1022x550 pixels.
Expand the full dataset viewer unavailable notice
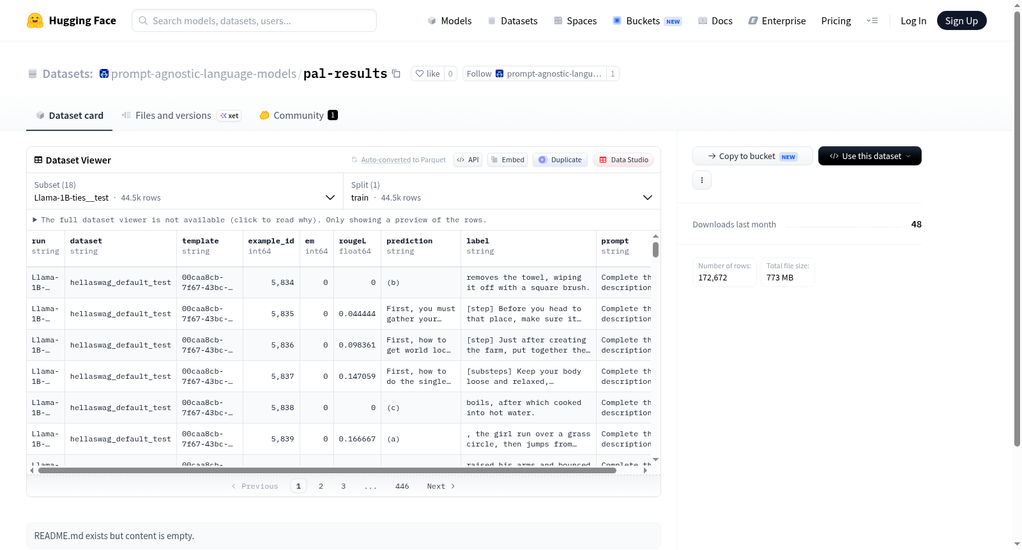[261, 220]
